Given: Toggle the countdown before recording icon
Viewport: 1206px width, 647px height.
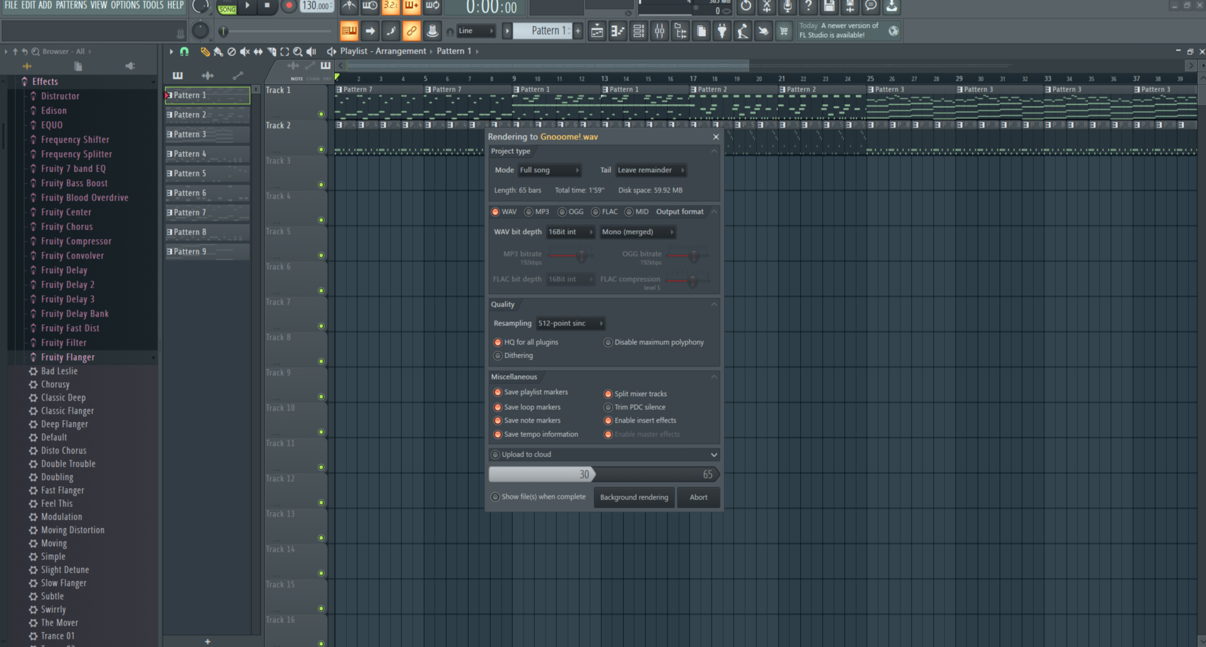Looking at the screenshot, I should (390, 6).
